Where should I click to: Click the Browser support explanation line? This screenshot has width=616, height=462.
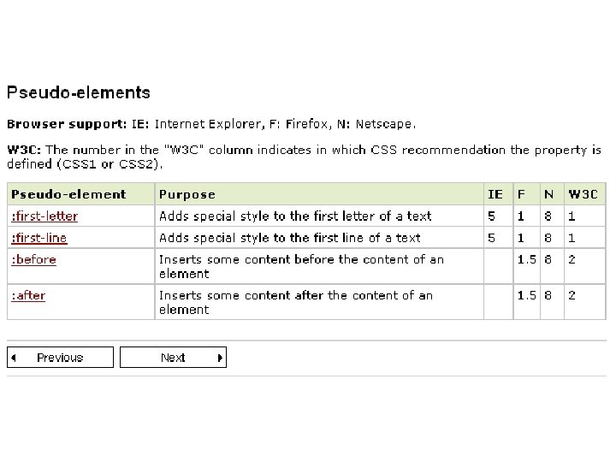pyautogui.click(x=211, y=124)
